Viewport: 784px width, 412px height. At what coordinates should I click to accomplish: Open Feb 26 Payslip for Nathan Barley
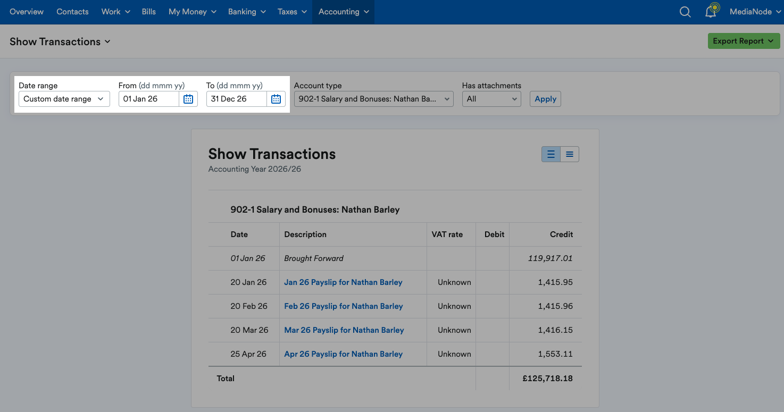[344, 306]
